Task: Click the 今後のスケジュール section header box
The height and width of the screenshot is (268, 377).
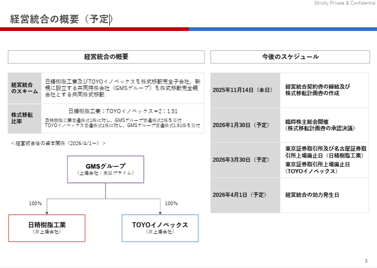Action: pyautogui.click(x=290, y=57)
